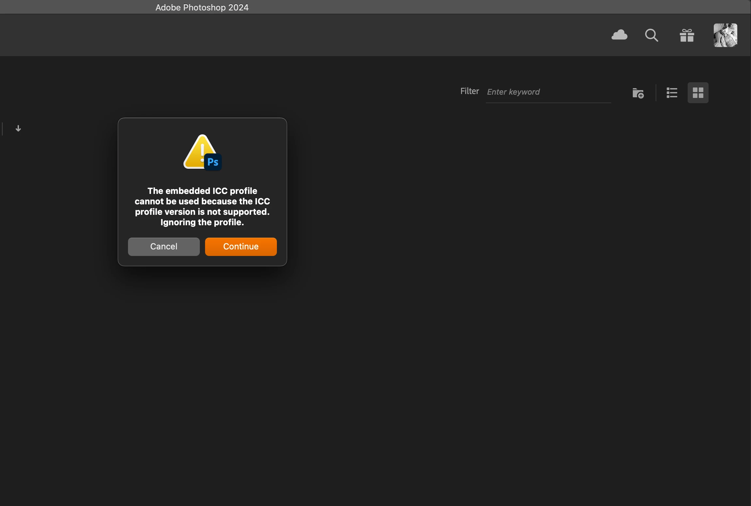Click the divider beside the list view icon

coord(656,93)
